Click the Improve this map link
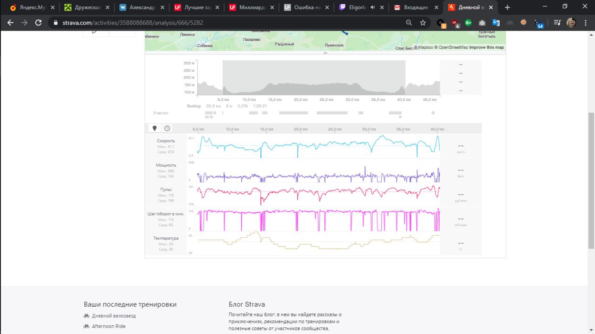Image resolution: width=595 pixels, height=334 pixels. pyautogui.click(x=486, y=47)
